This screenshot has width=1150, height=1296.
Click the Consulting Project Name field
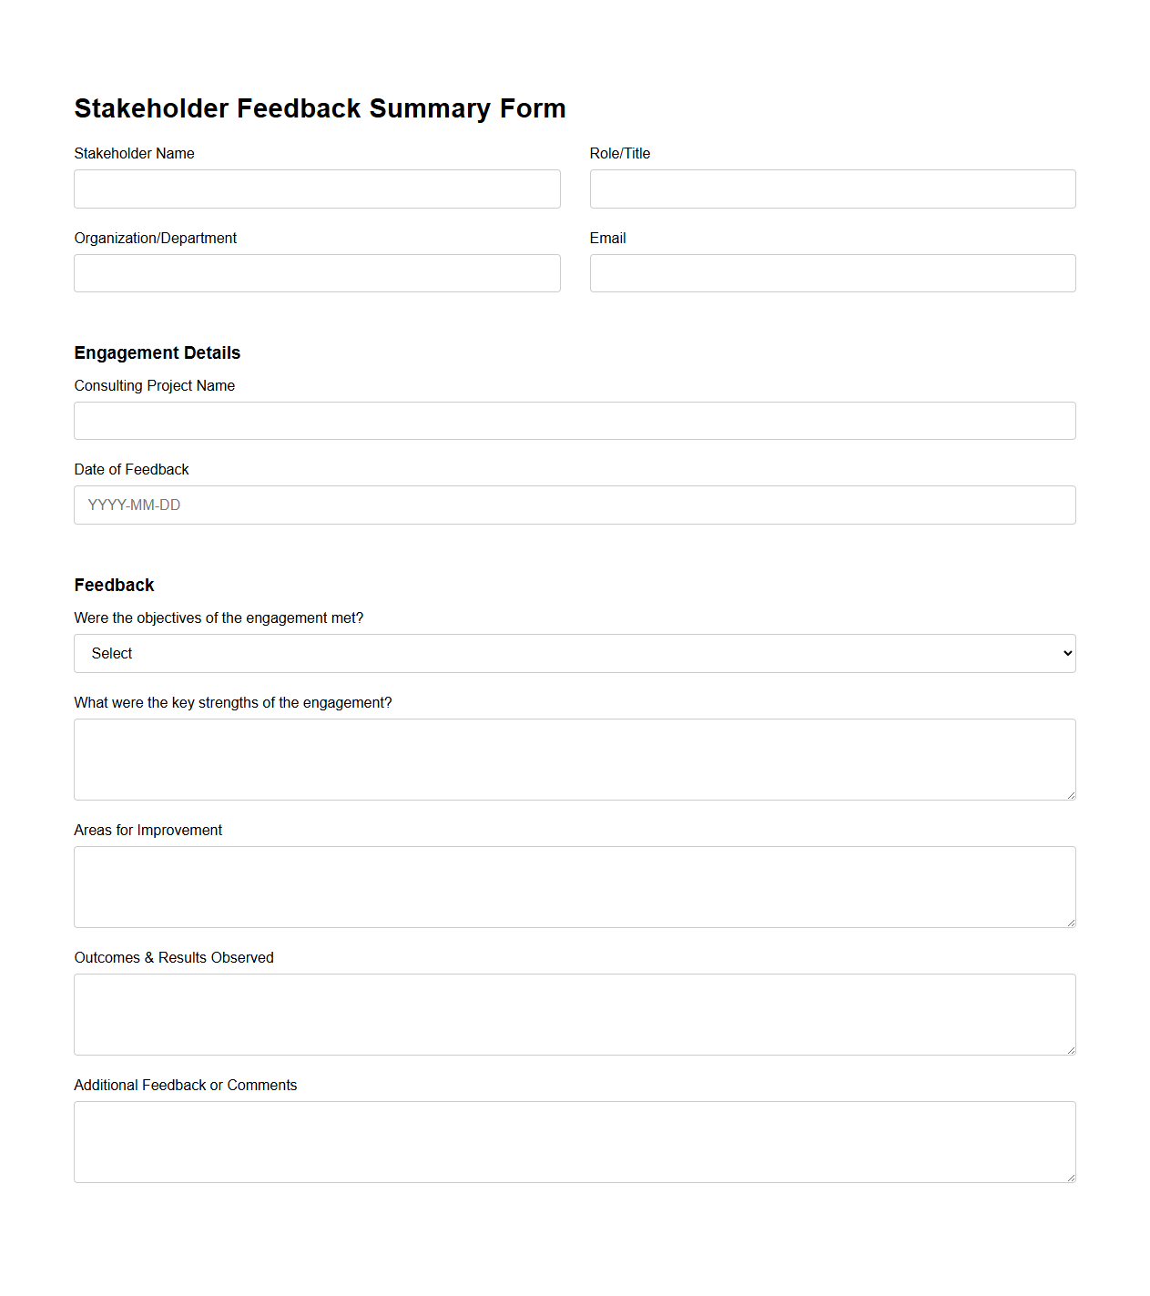point(575,420)
